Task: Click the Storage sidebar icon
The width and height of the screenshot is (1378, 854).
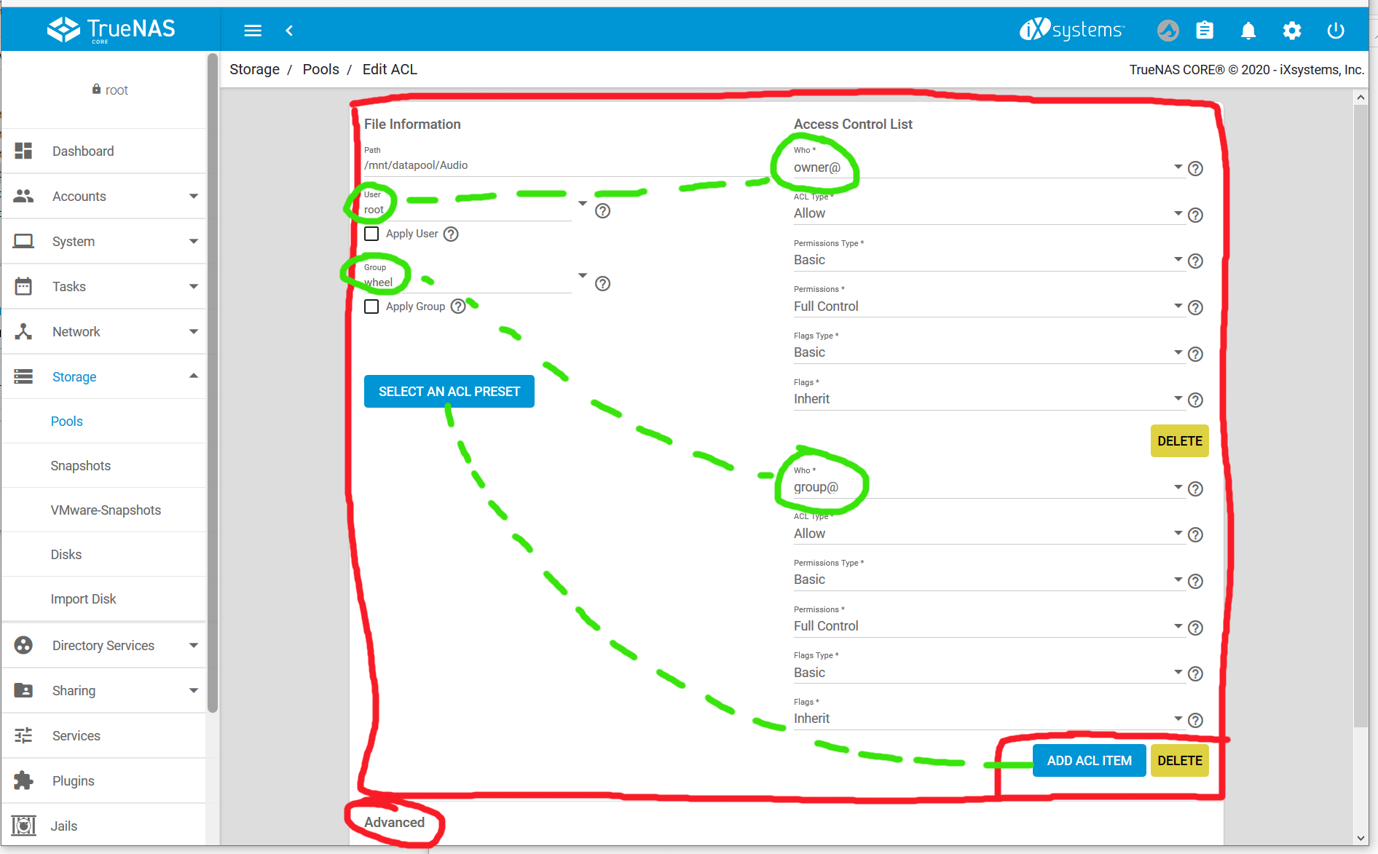Action: click(x=23, y=376)
